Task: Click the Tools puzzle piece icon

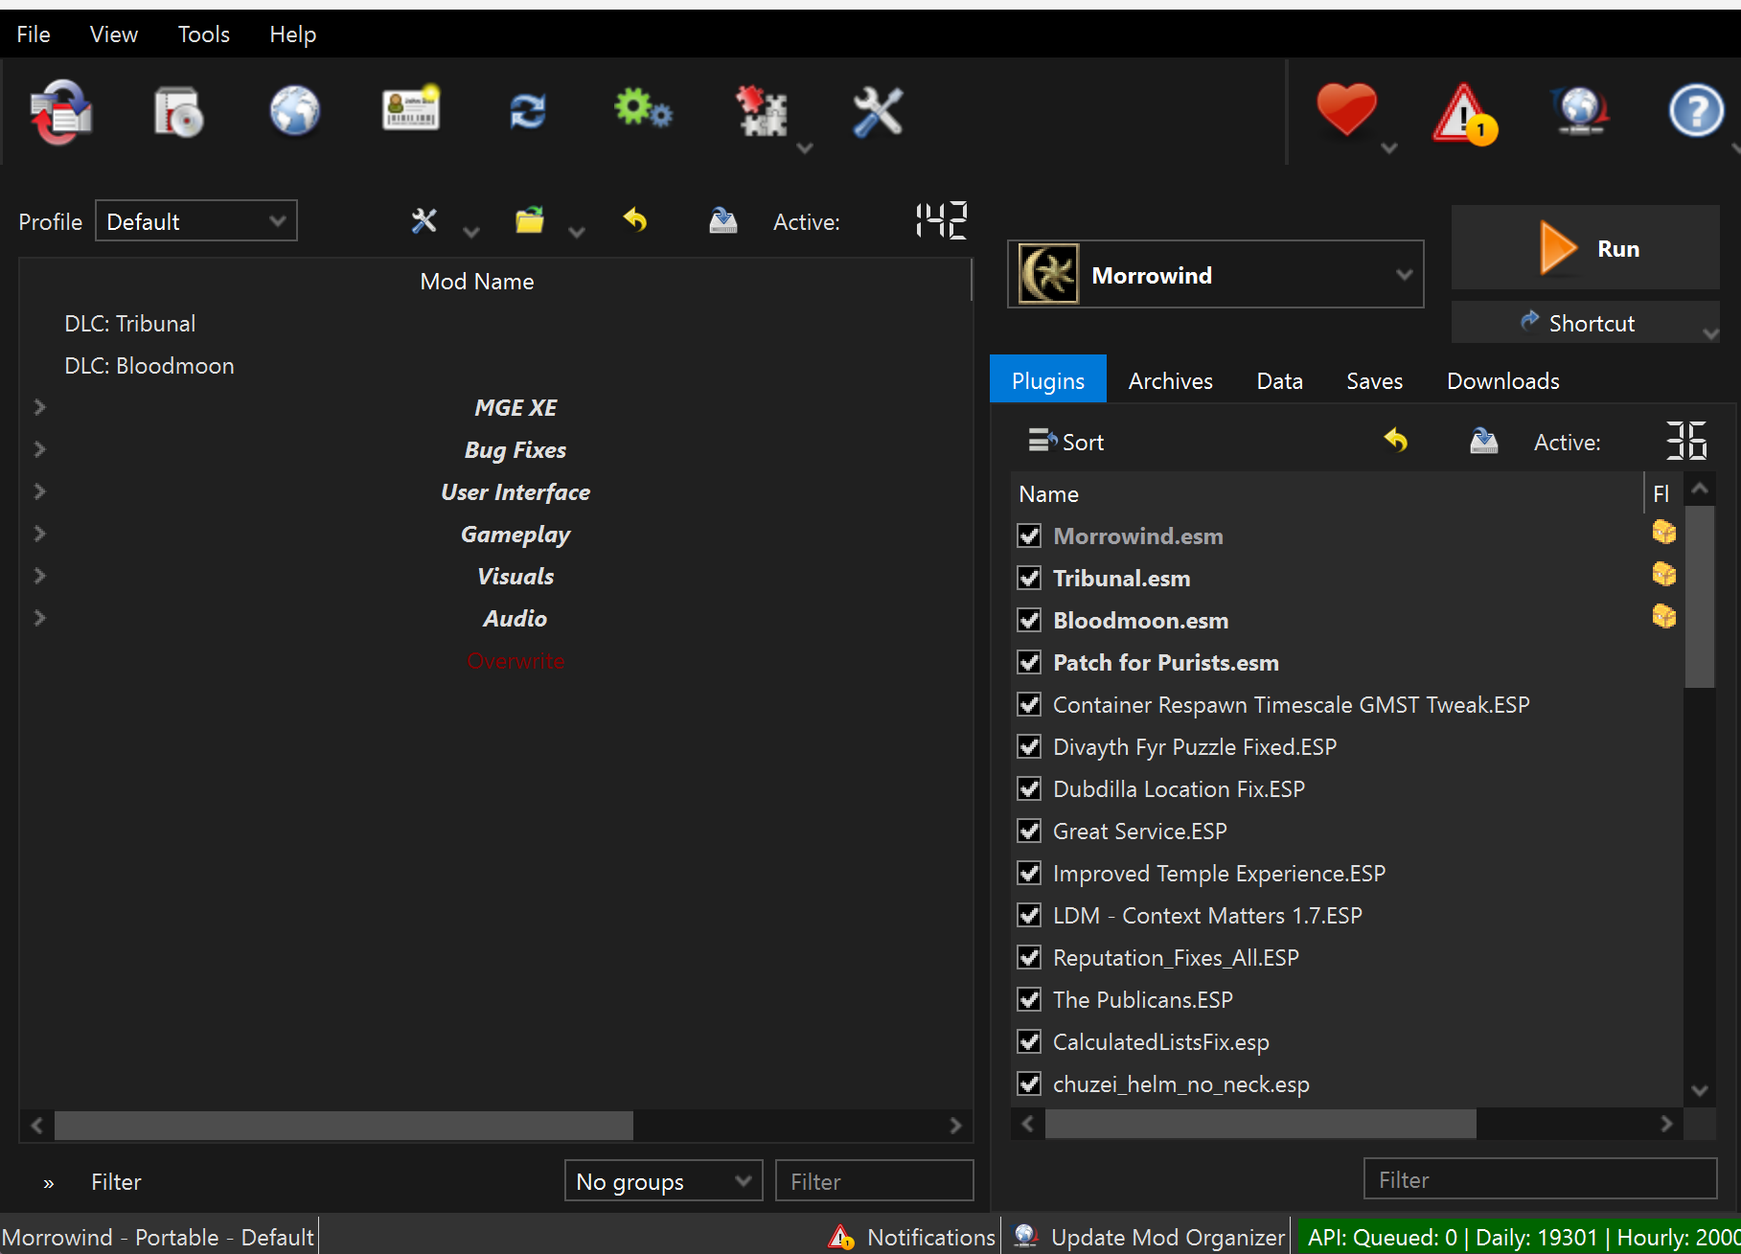Action: [x=763, y=112]
